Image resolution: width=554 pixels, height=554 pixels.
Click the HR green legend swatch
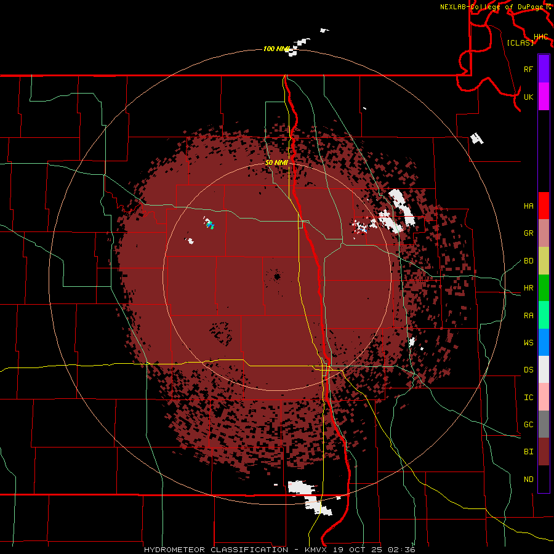tap(544, 288)
